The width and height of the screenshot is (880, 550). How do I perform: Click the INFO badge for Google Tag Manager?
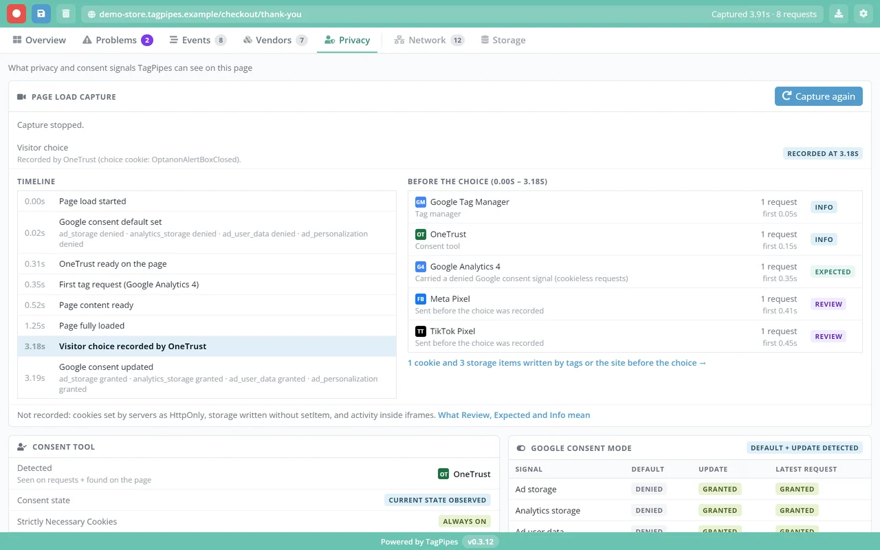[824, 207]
